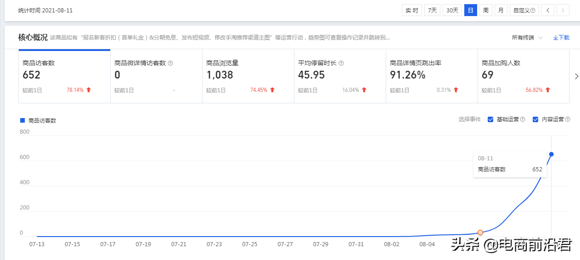This screenshot has width=580, height=260.
Task: Click the 核心概况 section heading
Action: (33, 38)
